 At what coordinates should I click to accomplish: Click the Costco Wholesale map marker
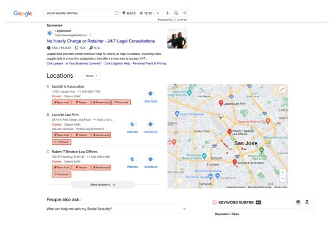177,114
